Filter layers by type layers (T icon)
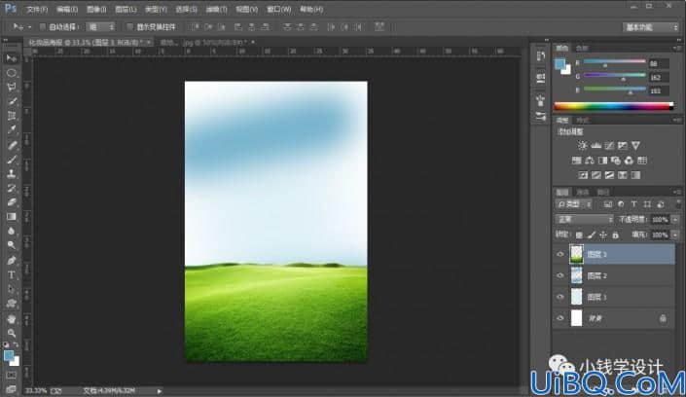Image resolution: width=686 pixels, height=397 pixels. [x=633, y=204]
